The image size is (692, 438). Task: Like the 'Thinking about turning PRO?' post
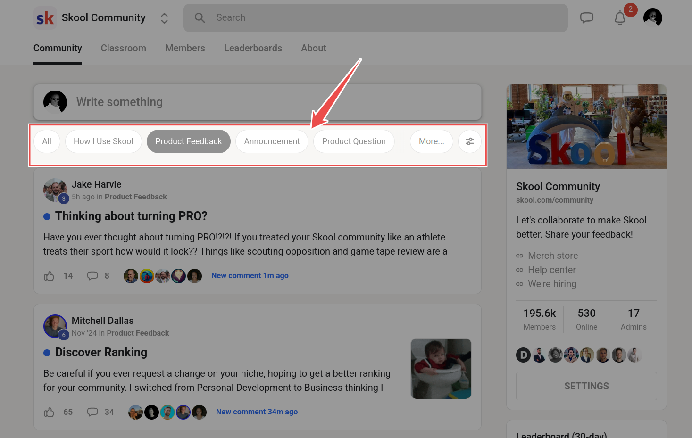click(x=49, y=276)
